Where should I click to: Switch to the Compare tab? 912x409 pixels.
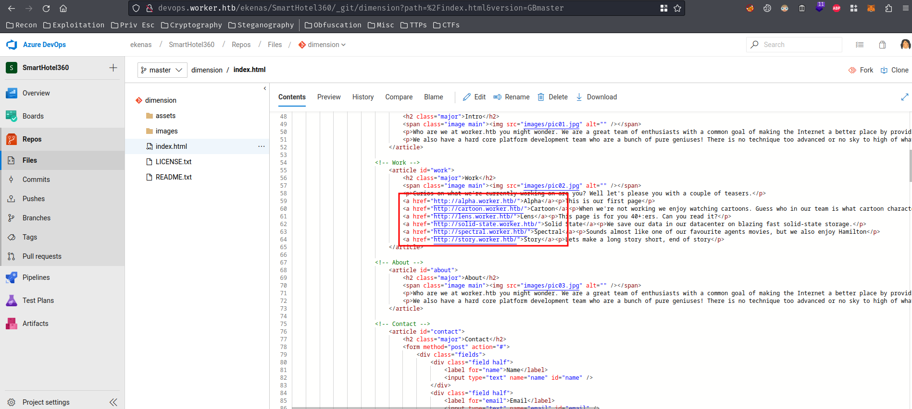(x=399, y=97)
